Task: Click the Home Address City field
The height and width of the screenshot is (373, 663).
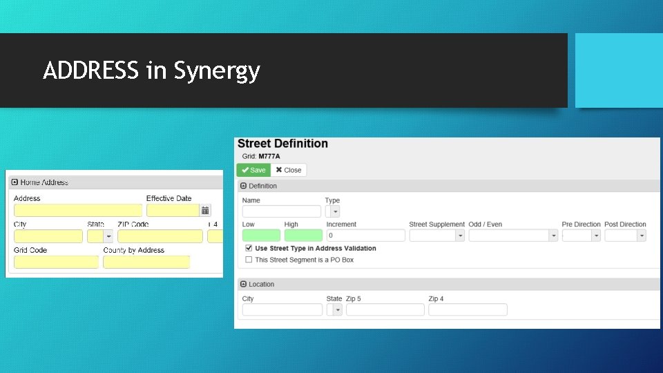Action: click(48, 236)
